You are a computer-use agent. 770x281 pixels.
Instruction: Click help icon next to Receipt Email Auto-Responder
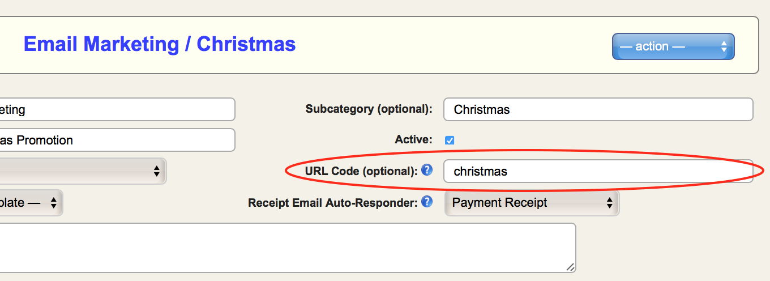427,201
